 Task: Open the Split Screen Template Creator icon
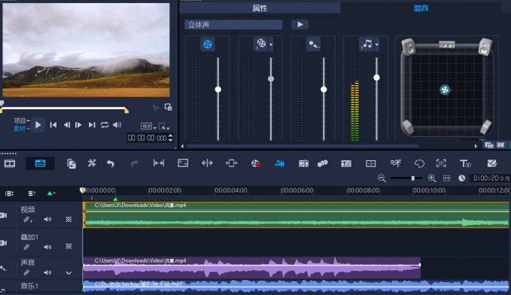[491, 163]
